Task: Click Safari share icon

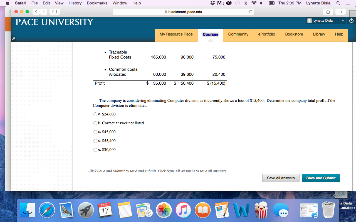Action: (x=328, y=12)
